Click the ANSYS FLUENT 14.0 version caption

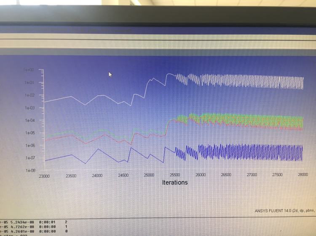285,211
